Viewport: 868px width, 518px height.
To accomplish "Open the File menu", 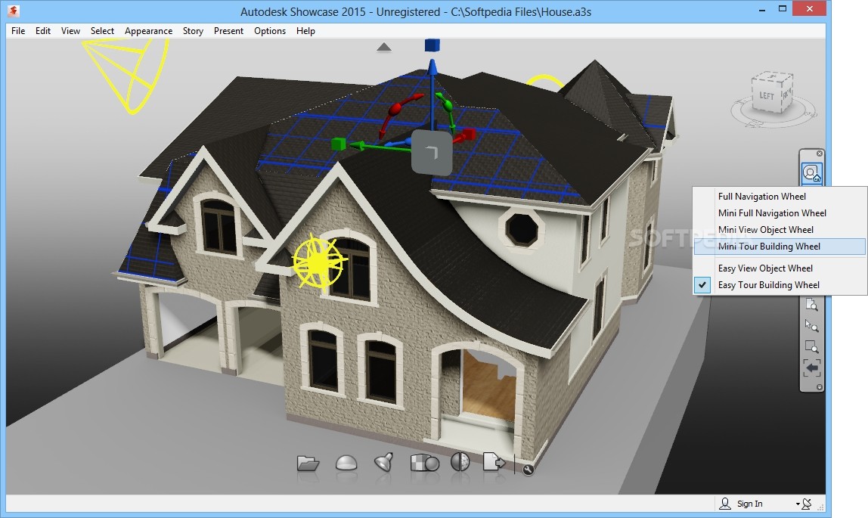I will pyautogui.click(x=17, y=31).
